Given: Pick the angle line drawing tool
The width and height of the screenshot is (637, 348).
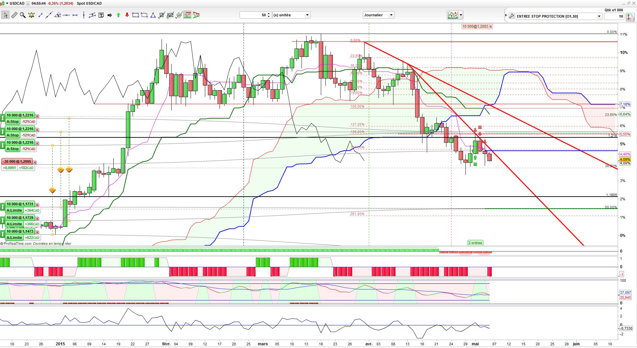Looking at the screenshot, I should [x=58, y=15].
